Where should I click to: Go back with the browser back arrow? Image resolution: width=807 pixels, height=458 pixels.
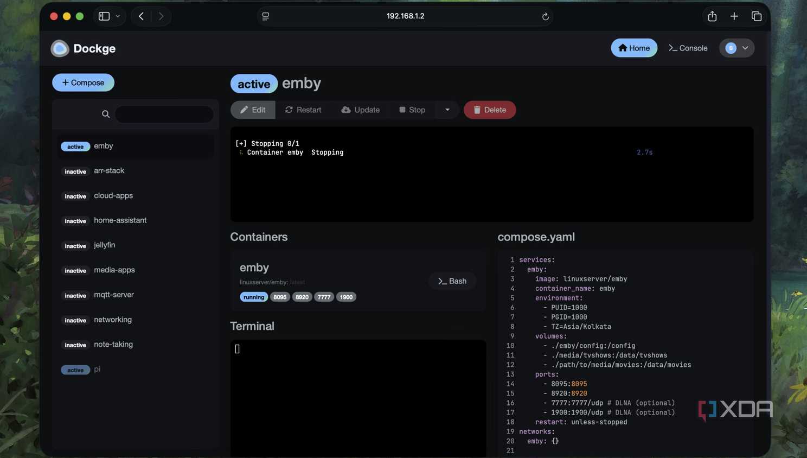(x=141, y=16)
